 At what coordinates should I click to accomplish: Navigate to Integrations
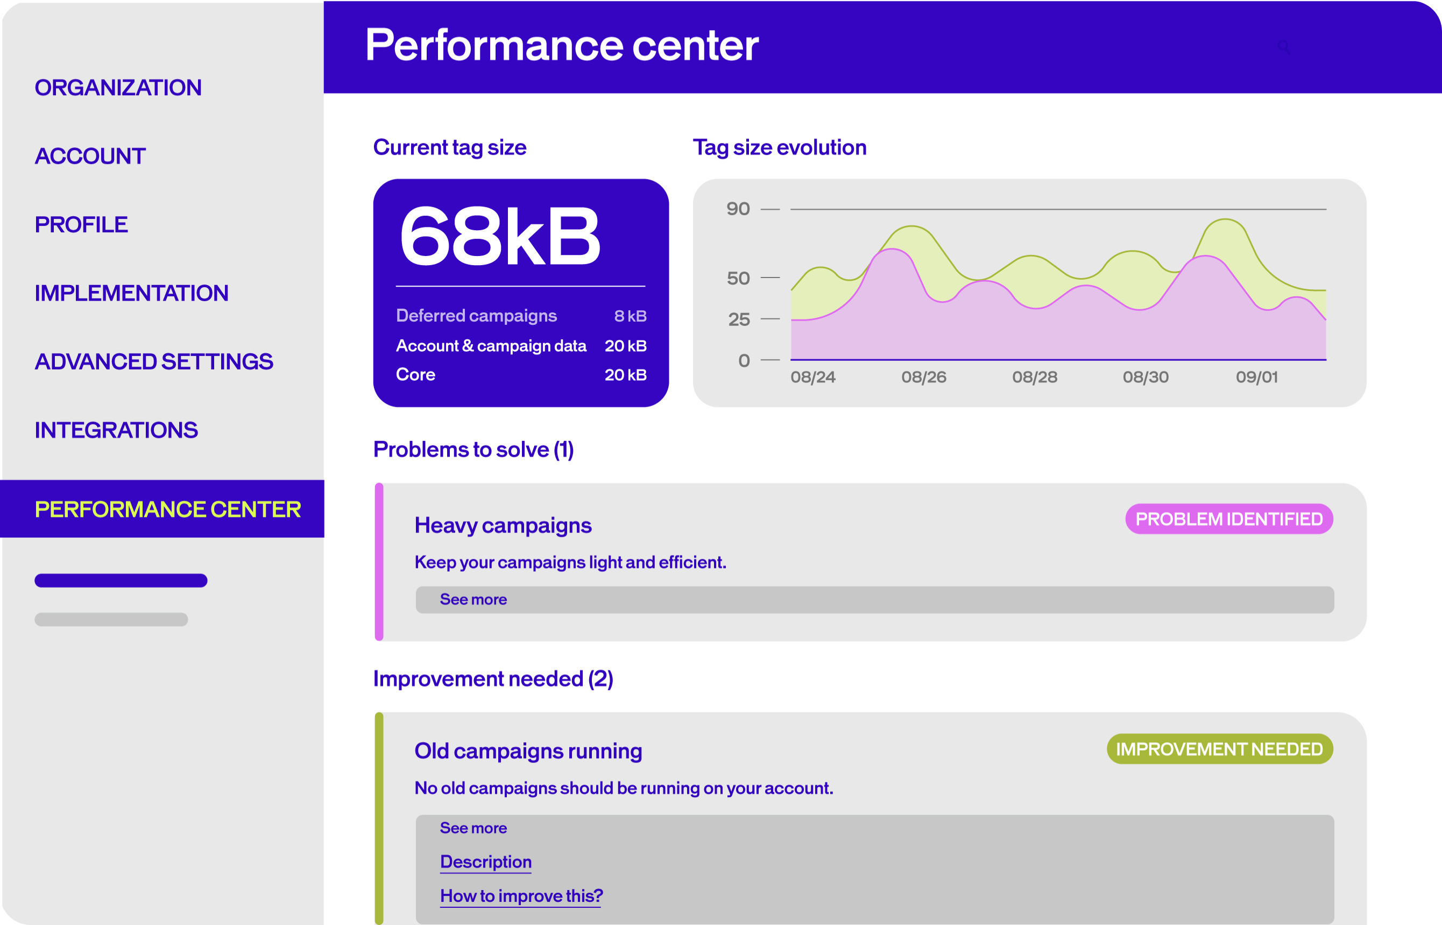(116, 430)
